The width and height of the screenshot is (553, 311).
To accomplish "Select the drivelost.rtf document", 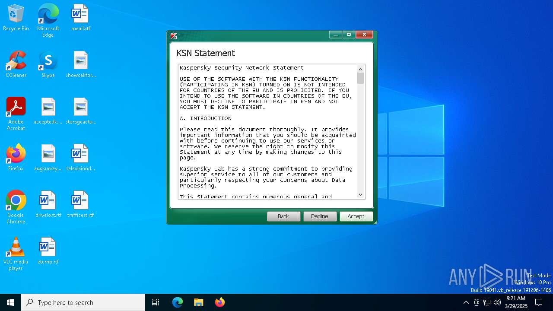I will [x=48, y=205].
